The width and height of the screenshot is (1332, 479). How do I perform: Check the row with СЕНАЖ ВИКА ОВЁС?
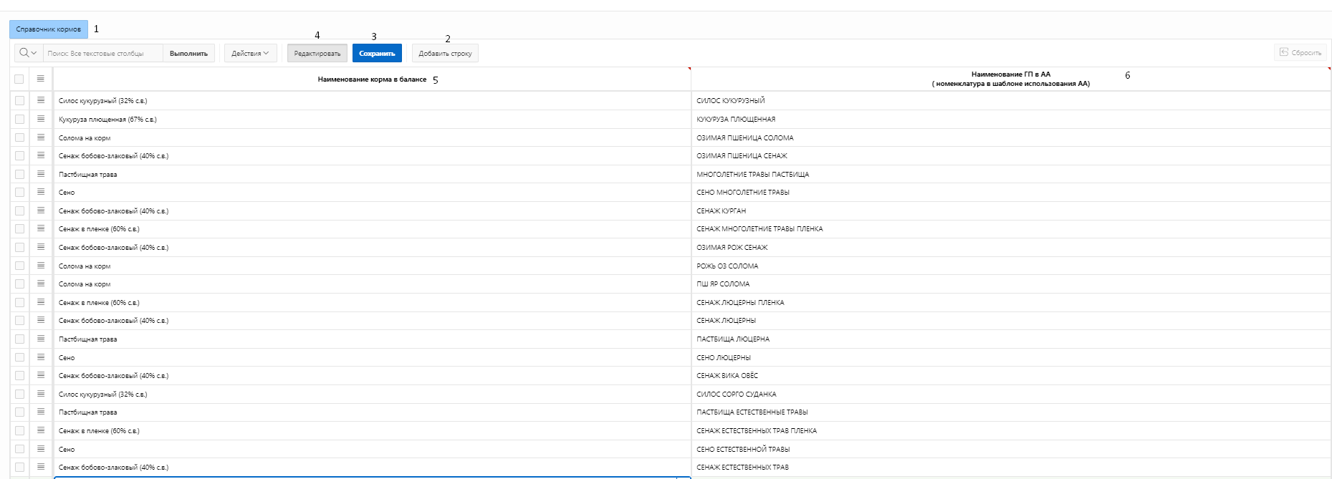(19, 376)
